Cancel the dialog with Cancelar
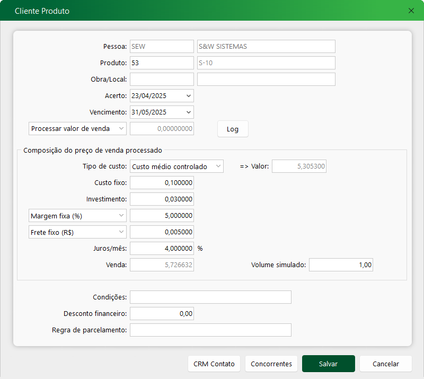Image resolution: width=424 pixels, height=379 pixels. [386, 364]
